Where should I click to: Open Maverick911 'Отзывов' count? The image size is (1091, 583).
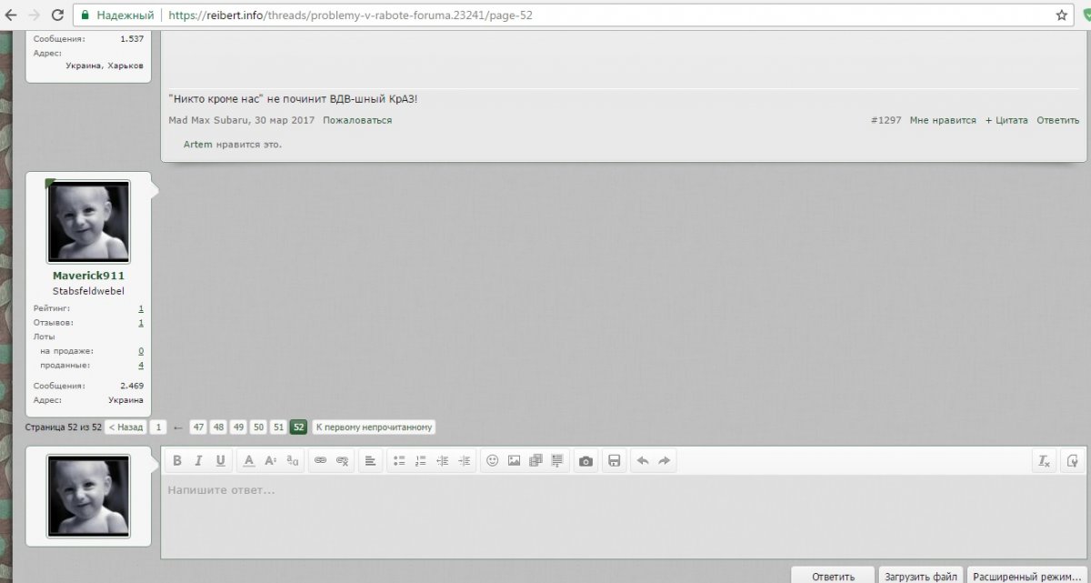[141, 322]
